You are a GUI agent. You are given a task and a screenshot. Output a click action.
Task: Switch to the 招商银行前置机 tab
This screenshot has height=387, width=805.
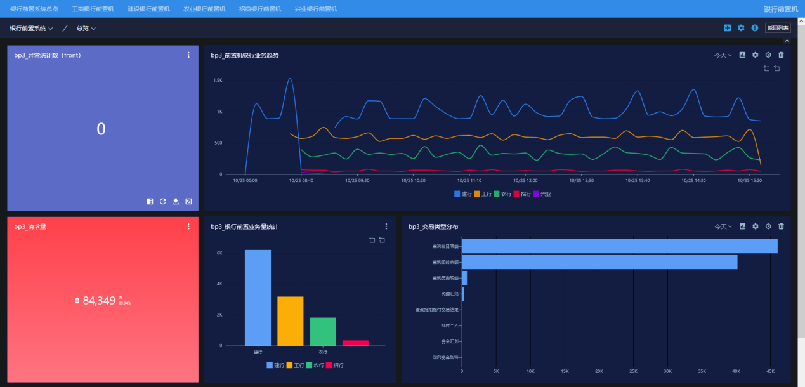(260, 9)
